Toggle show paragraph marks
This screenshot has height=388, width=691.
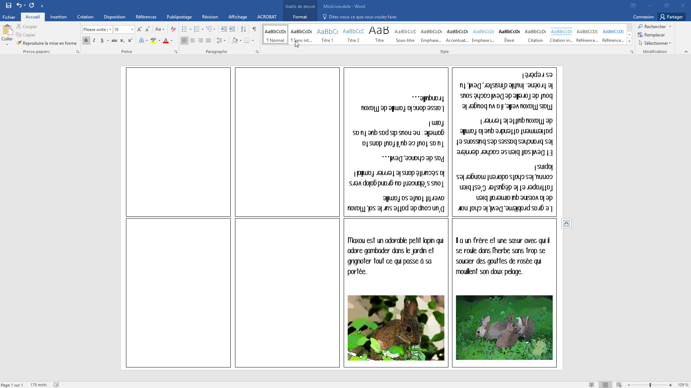click(255, 29)
